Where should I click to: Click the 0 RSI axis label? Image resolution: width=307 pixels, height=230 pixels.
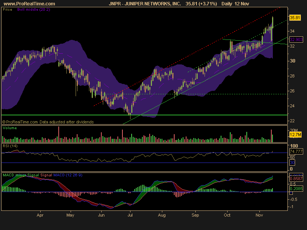click(x=291, y=169)
